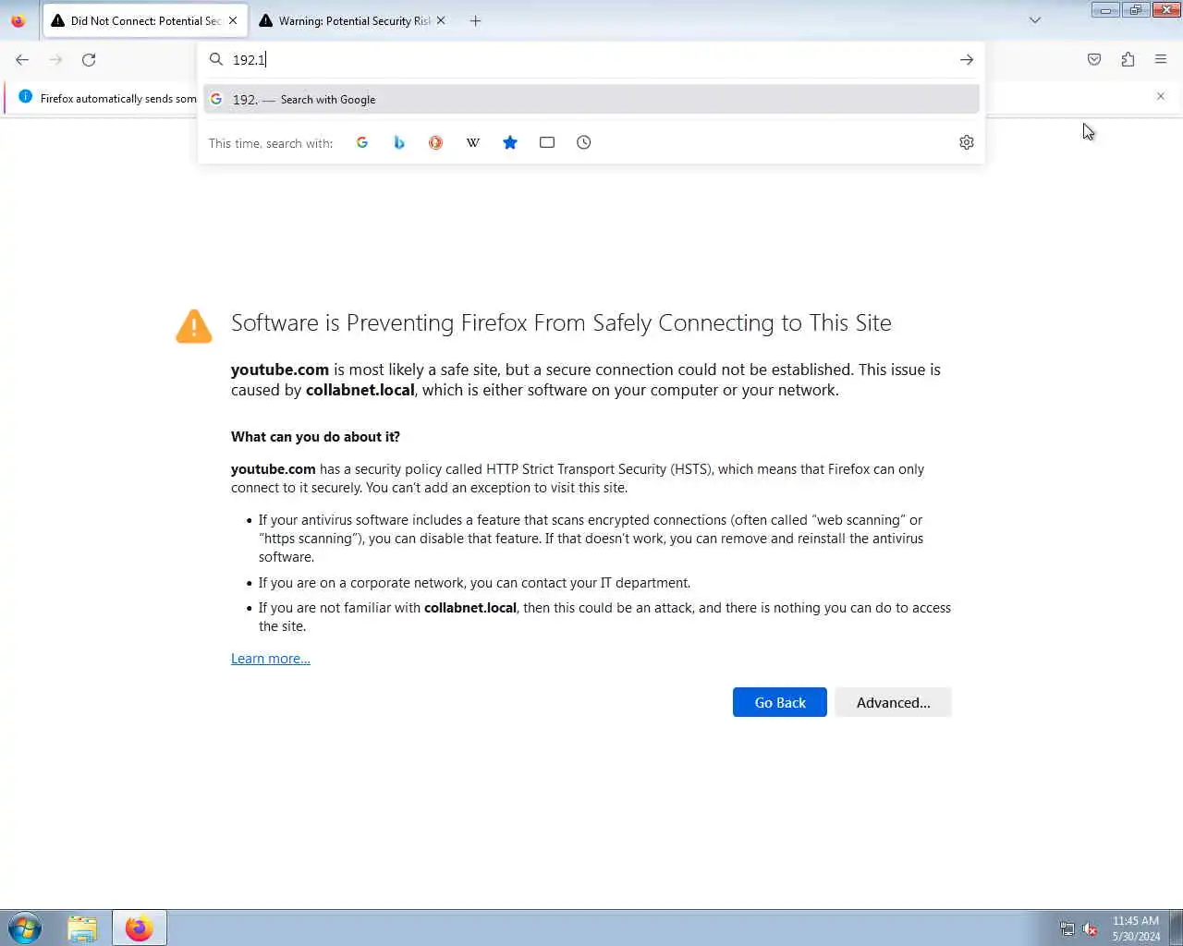The image size is (1183, 946).
Task: Click the Advanced... button
Action: [893, 702]
